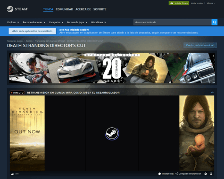224x179 pixels.
Task: Open Centro de la comunidad
Action: click(x=200, y=45)
